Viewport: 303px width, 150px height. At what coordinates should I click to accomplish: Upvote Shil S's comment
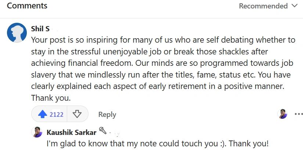(43, 114)
